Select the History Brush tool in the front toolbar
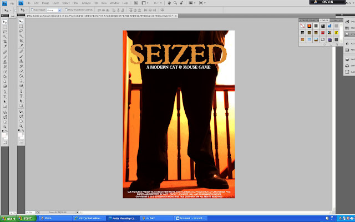This screenshot has height=222, width=355. click(x=21, y=66)
